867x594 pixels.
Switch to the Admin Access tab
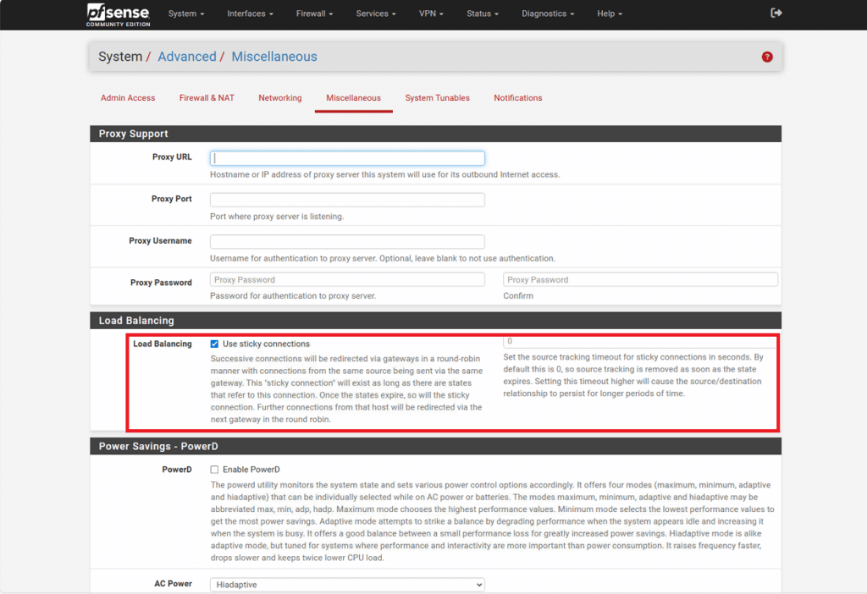coord(128,98)
